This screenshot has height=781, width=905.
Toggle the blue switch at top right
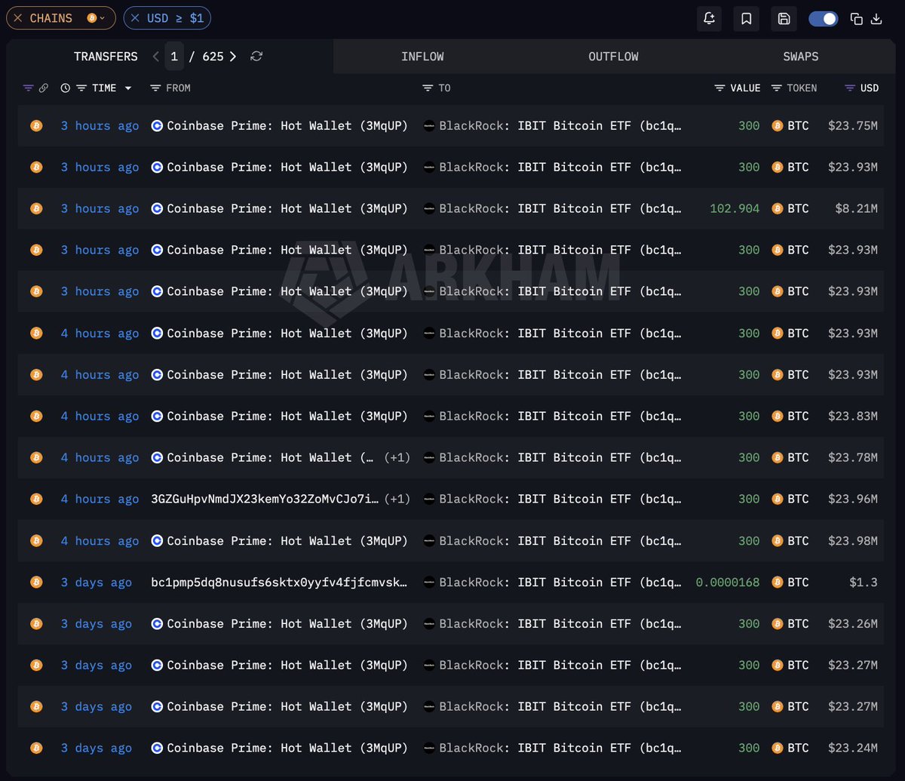click(823, 19)
